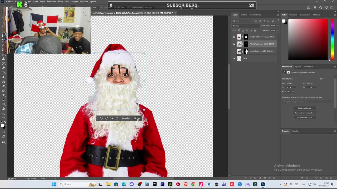Switch to the Canales tab

point(295,131)
